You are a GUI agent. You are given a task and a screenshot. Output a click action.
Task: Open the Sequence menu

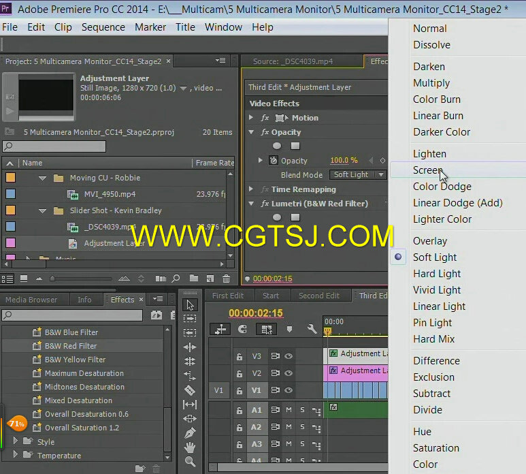click(x=103, y=27)
